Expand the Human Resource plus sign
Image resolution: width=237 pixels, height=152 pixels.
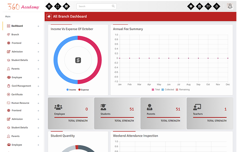(x=38, y=103)
